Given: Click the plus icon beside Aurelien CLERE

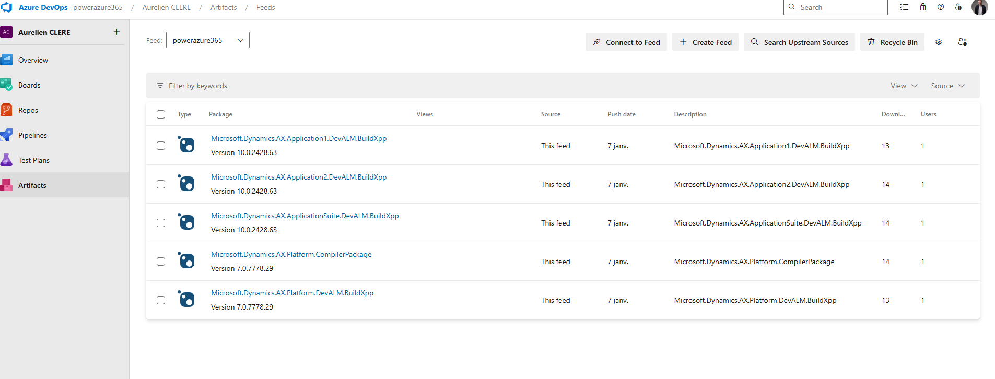Looking at the screenshot, I should 116,32.
